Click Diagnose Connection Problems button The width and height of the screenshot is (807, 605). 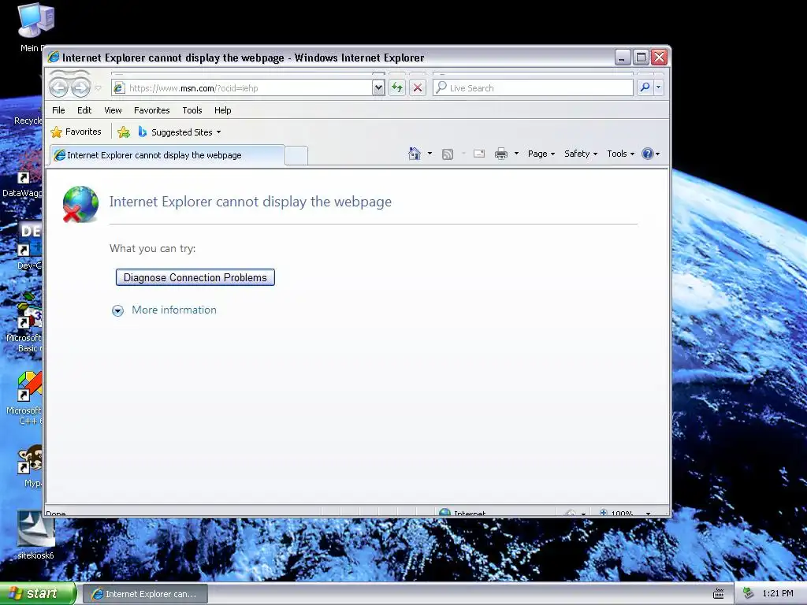point(195,277)
